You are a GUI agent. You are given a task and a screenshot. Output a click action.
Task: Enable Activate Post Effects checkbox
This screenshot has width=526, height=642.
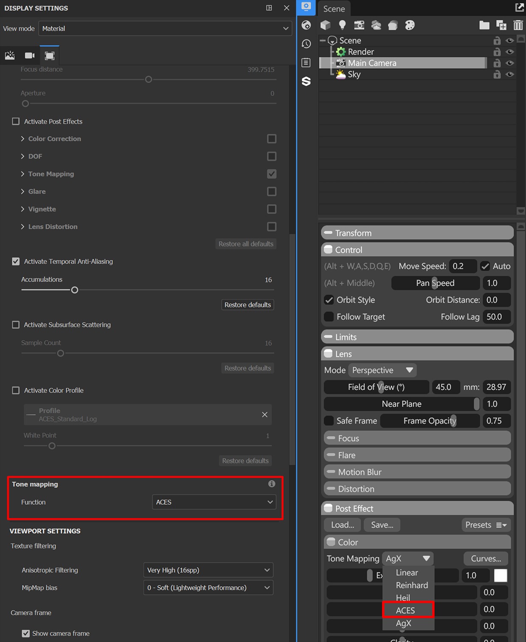point(16,121)
